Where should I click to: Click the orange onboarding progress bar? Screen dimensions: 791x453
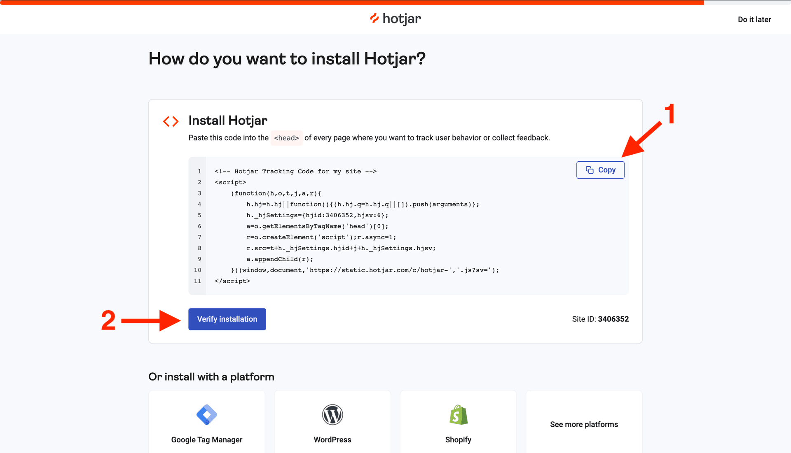(x=352, y=2)
